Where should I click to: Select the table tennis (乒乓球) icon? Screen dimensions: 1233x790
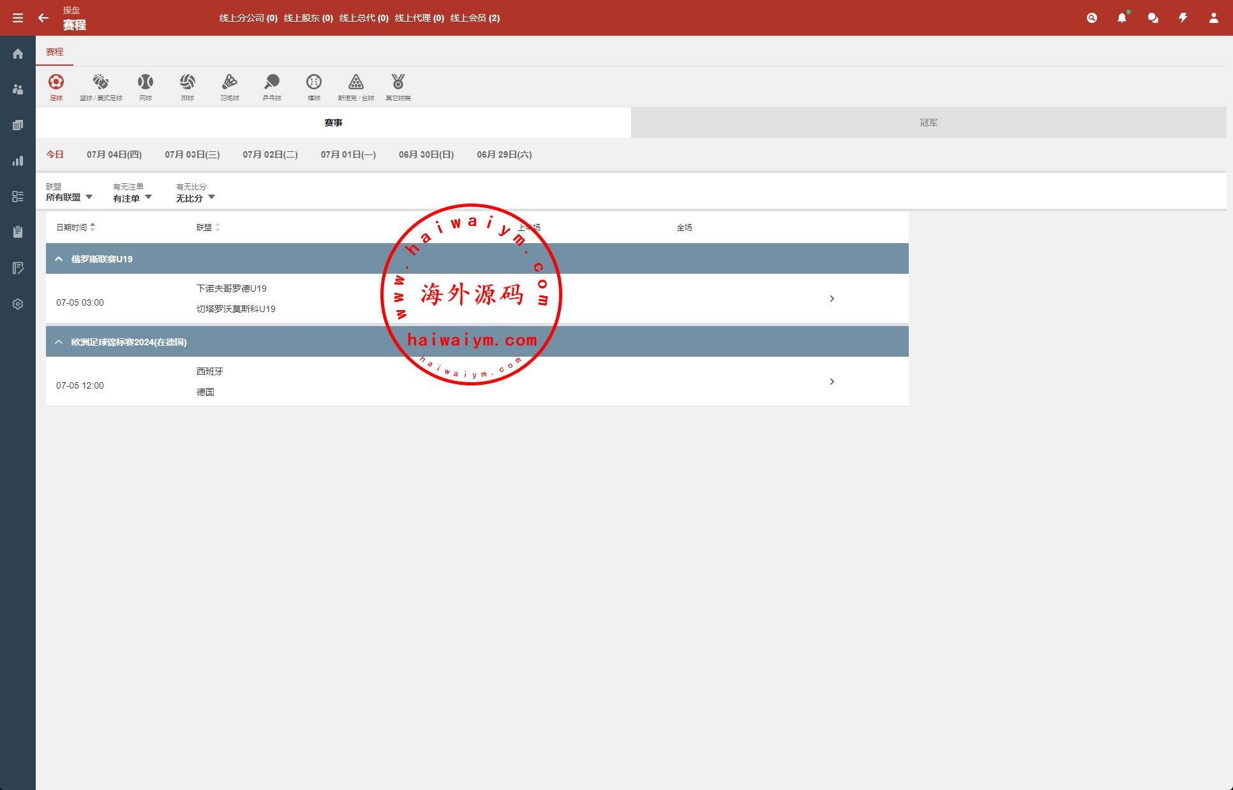[x=272, y=87]
